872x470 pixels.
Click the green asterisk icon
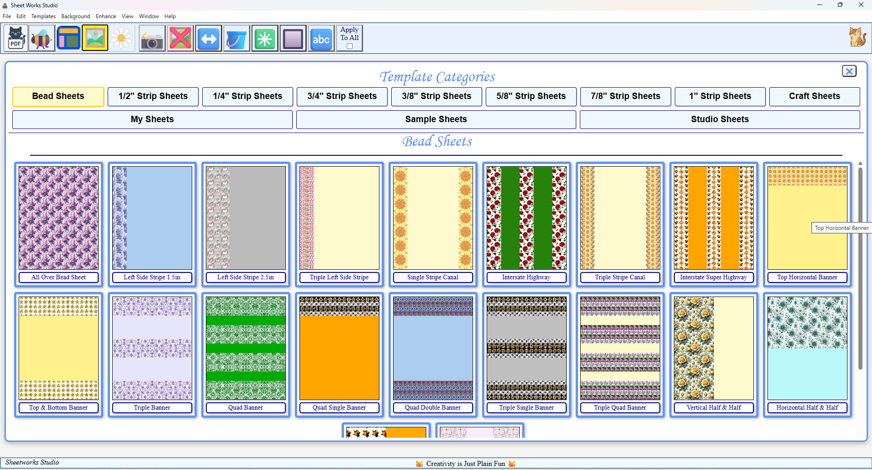click(x=265, y=38)
